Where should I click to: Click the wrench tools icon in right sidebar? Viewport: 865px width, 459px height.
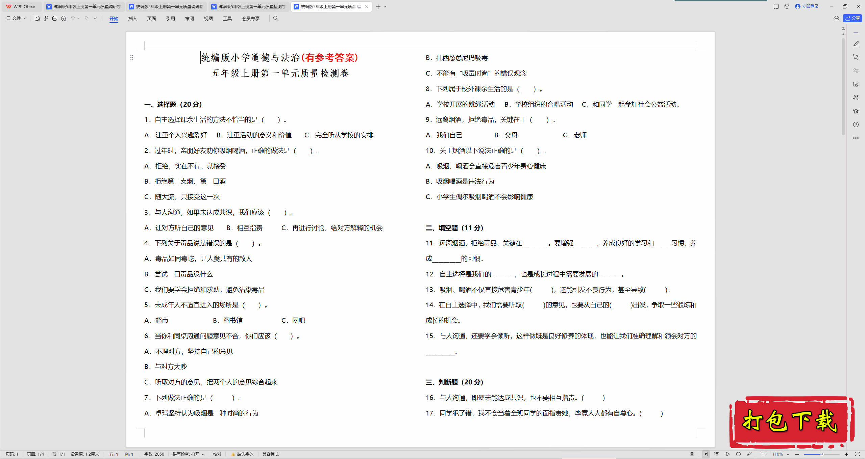[856, 98]
